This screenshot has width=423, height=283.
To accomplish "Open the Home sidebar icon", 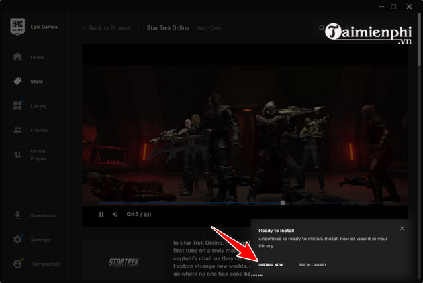I will pos(18,58).
